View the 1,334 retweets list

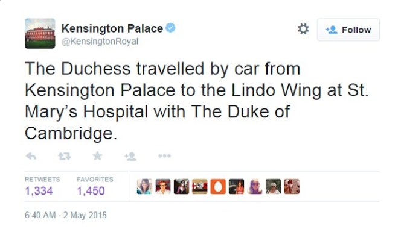point(39,190)
